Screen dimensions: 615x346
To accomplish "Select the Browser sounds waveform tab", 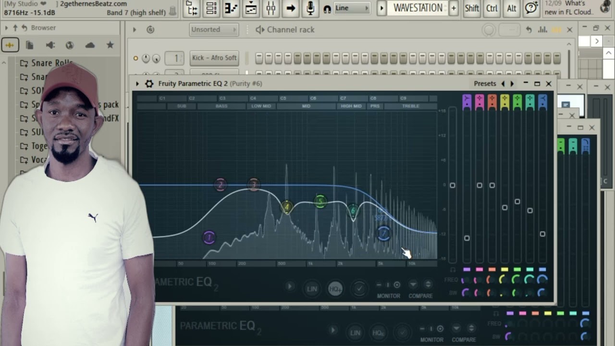I will 10,45.
